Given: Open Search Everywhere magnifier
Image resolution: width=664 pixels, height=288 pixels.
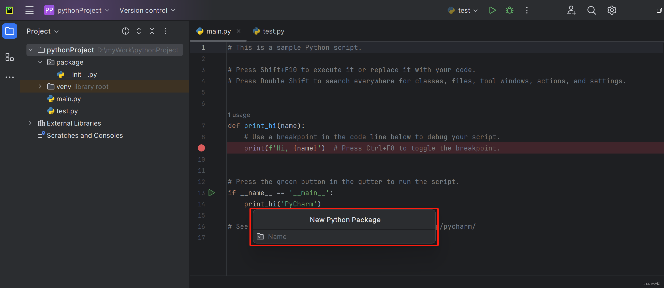Looking at the screenshot, I should [591, 10].
